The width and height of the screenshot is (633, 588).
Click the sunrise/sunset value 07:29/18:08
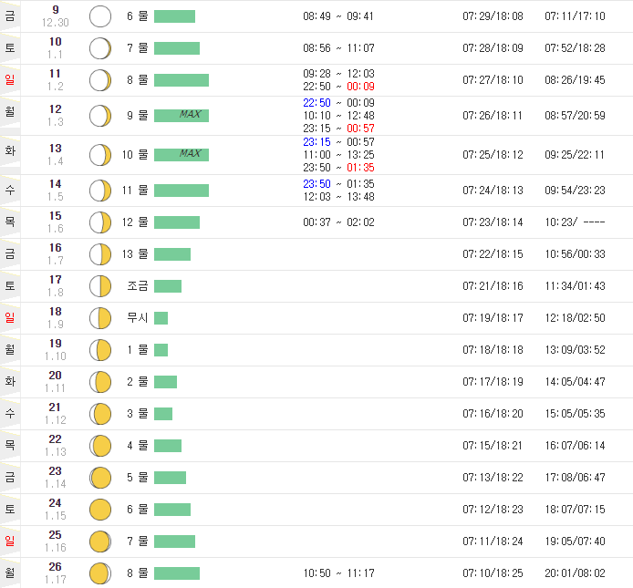[x=493, y=16]
